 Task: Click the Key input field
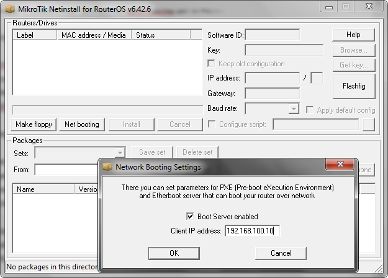pyautogui.click(x=284, y=50)
